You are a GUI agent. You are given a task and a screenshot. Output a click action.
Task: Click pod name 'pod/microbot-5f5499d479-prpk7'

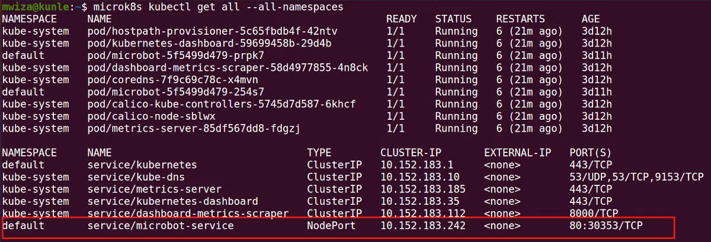click(x=175, y=55)
